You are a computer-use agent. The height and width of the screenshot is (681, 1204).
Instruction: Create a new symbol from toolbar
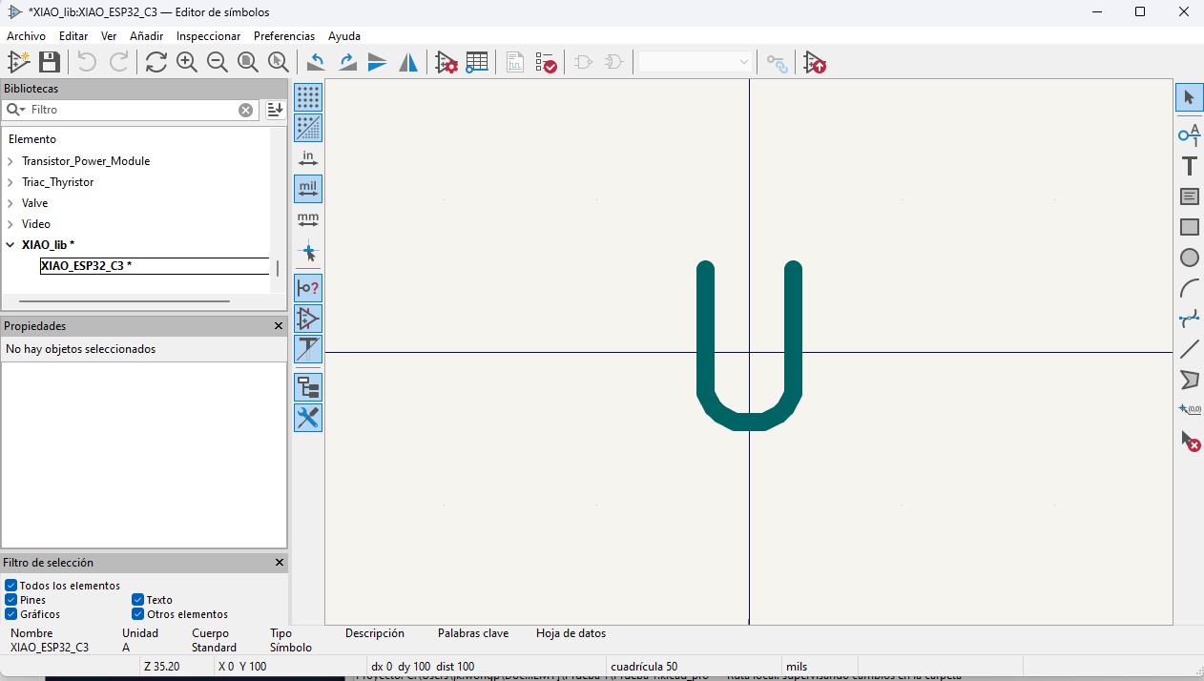19,62
